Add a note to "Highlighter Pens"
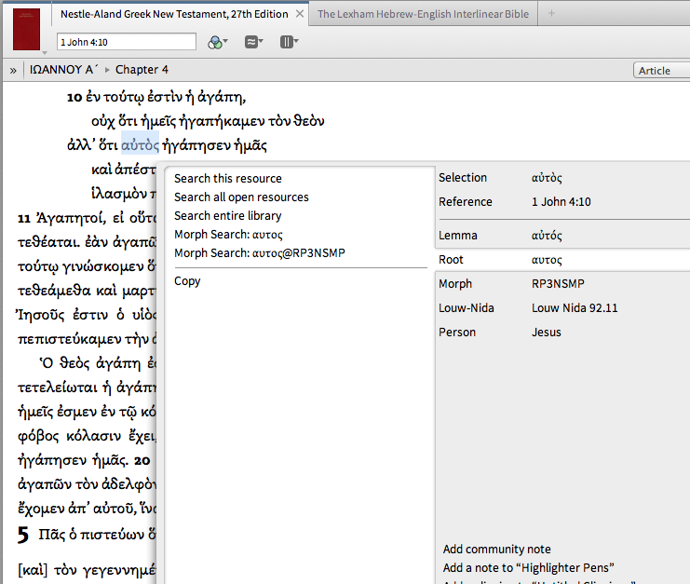The image size is (690, 584). click(x=528, y=568)
